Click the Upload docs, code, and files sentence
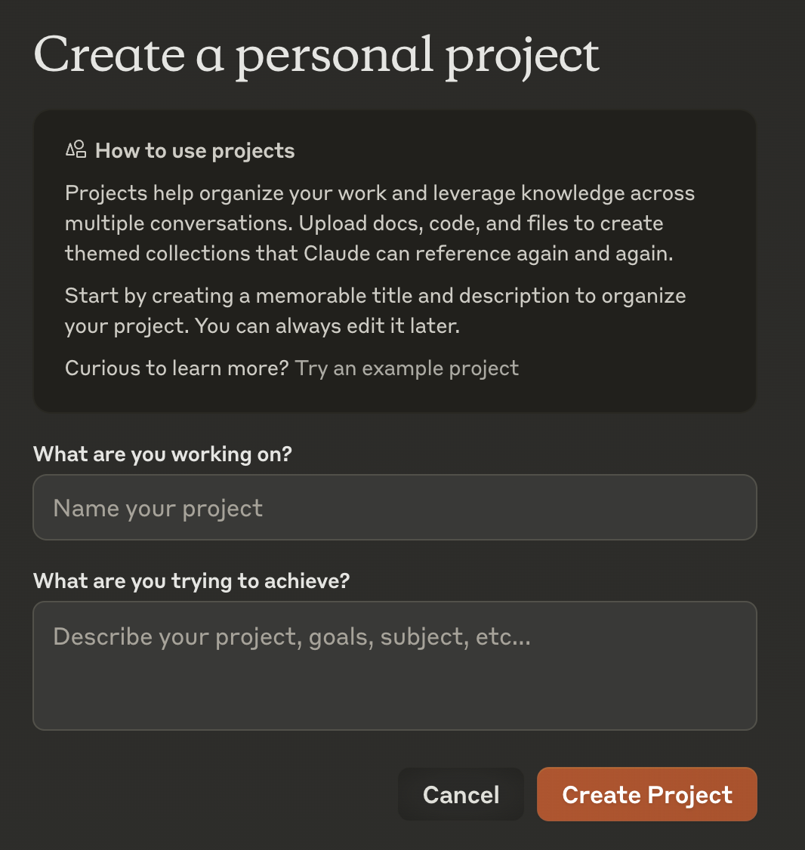Screen dimensions: 805x850 pos(480,223)
